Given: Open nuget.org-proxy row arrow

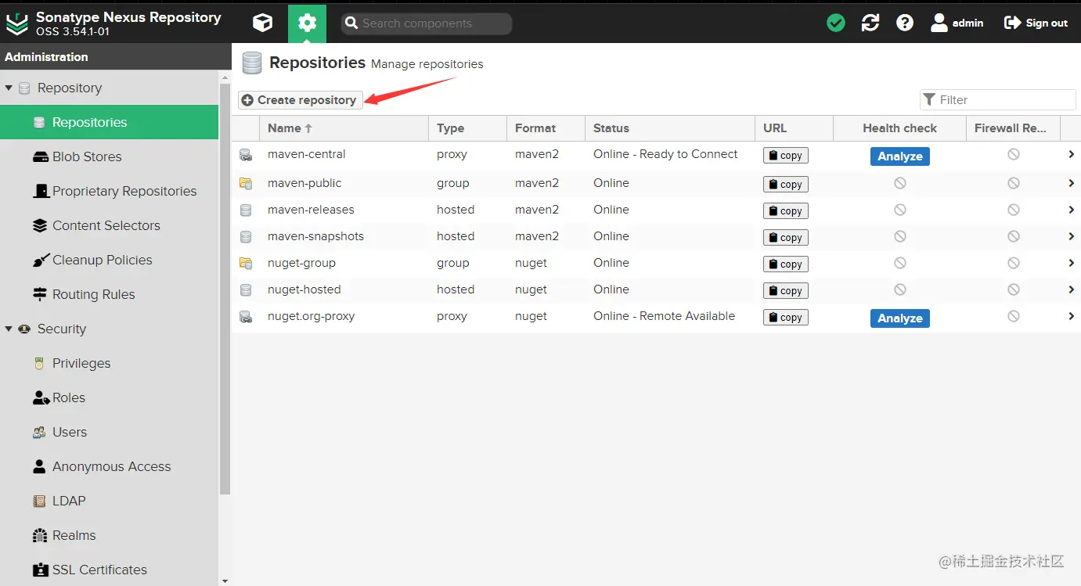Looking at the screenshot, I should pyautogui.click(x=1071, y=316).
